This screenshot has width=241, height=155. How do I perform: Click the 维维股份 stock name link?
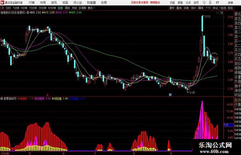click(x=155, y=3)
